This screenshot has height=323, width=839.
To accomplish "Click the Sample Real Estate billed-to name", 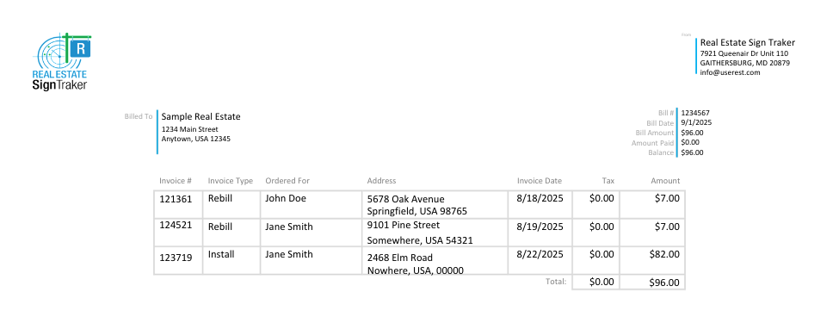I will [x=201, y=117].
